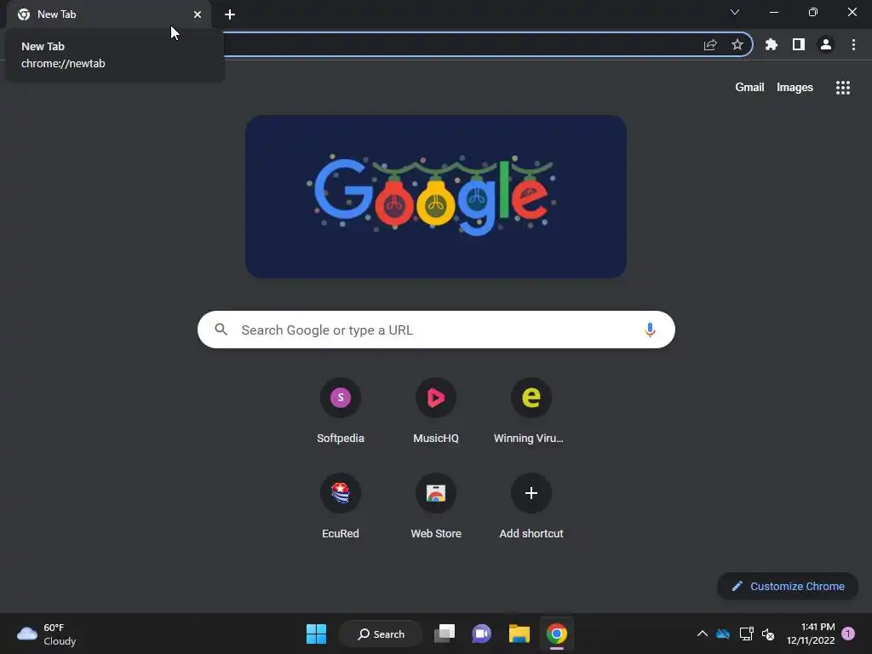Image resolution: width=872 pixels, height=654 pixels.
Task: Open the EcuRed shortcut
Action: click(341, 506)
